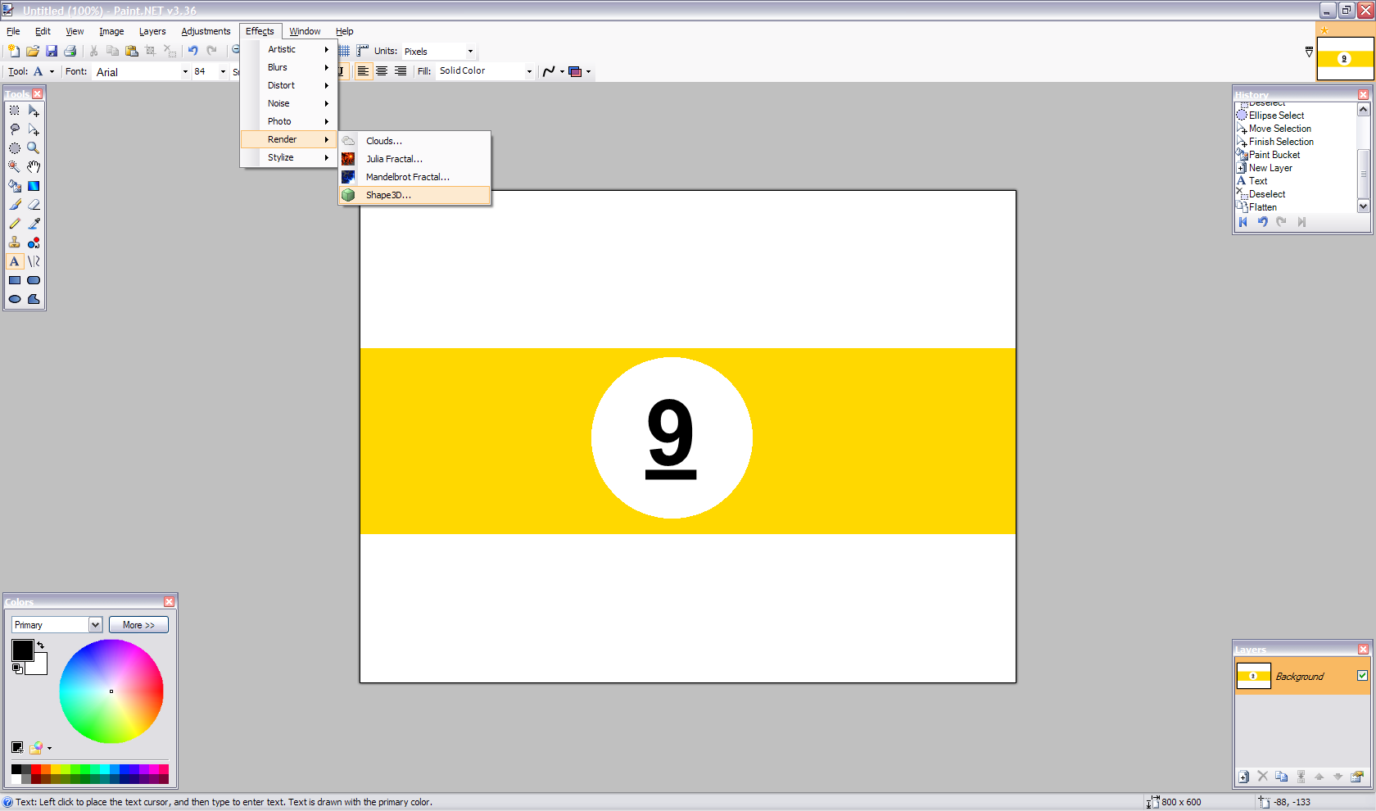Select the Eraser tool
Image resolution: width=1376 pixels, height=811 pixels.
pyautogui.click(x=34, y=205)
